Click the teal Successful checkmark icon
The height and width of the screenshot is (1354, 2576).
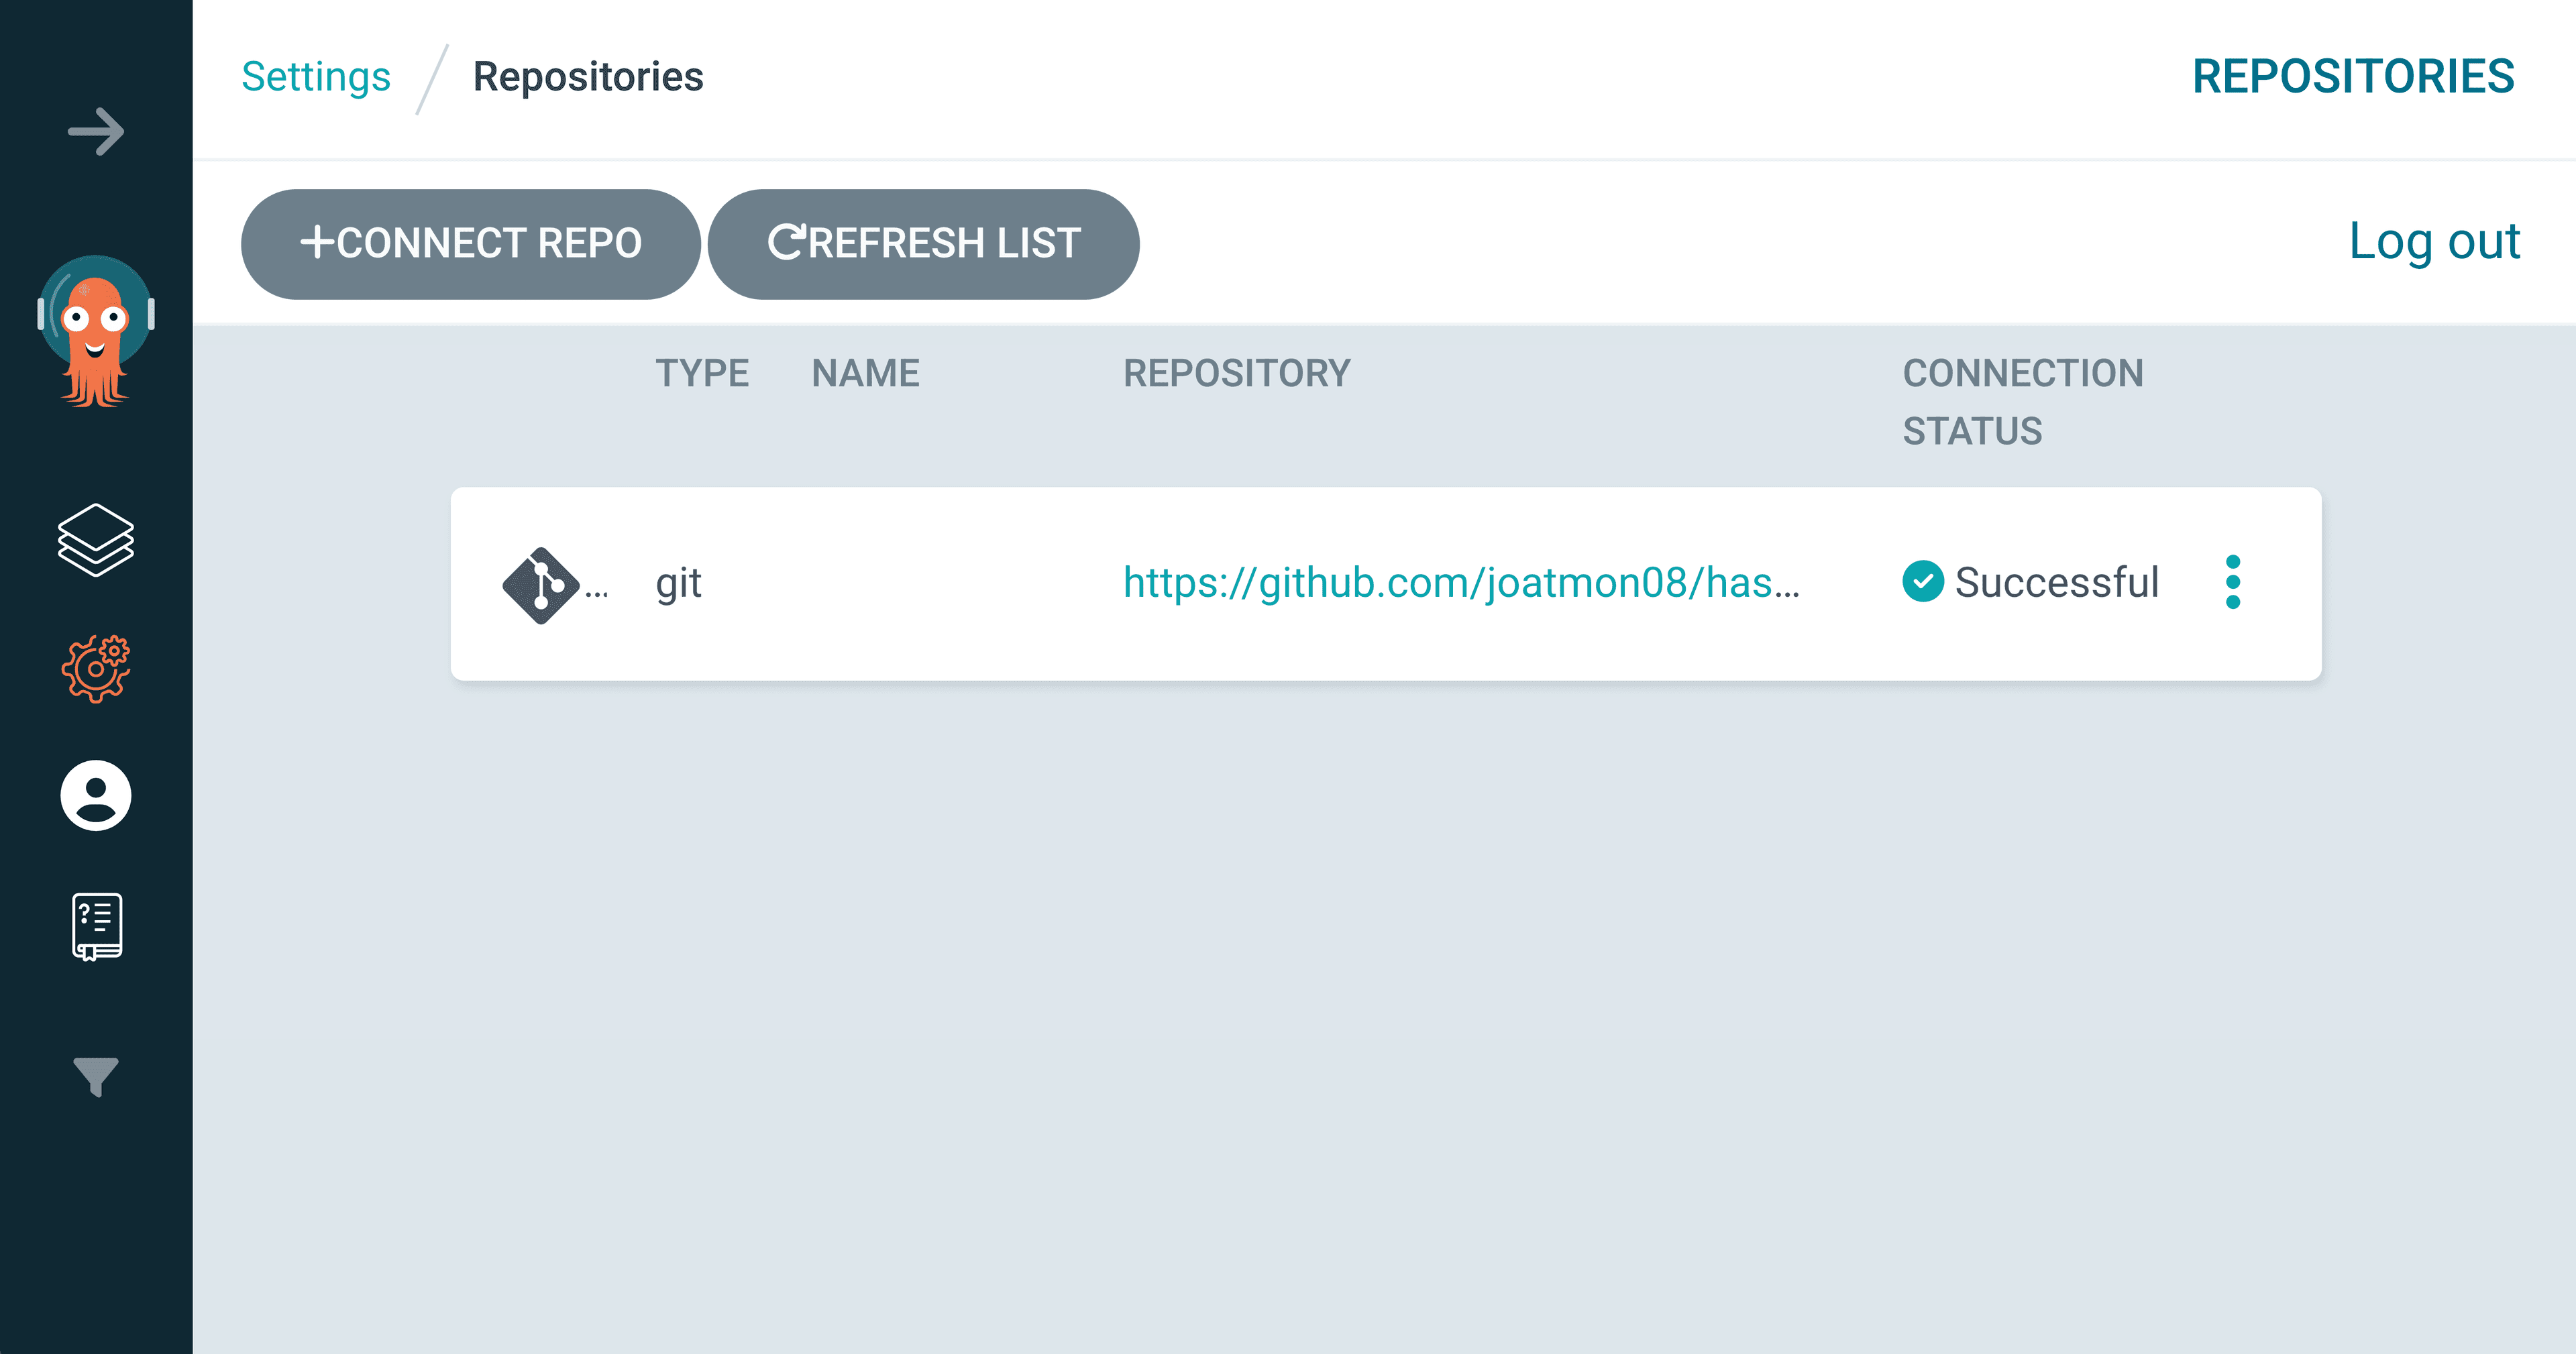(x=1922, y=581)
